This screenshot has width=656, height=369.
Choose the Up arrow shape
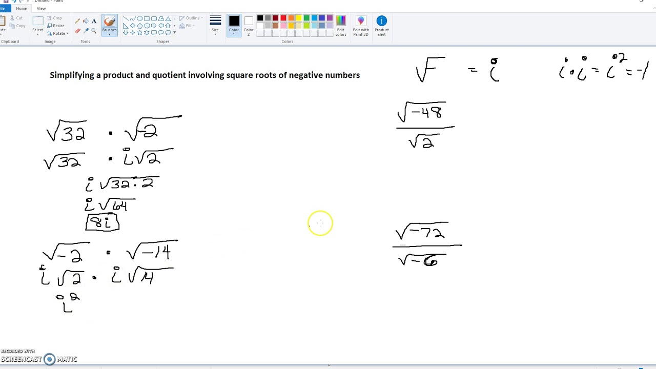168,26
